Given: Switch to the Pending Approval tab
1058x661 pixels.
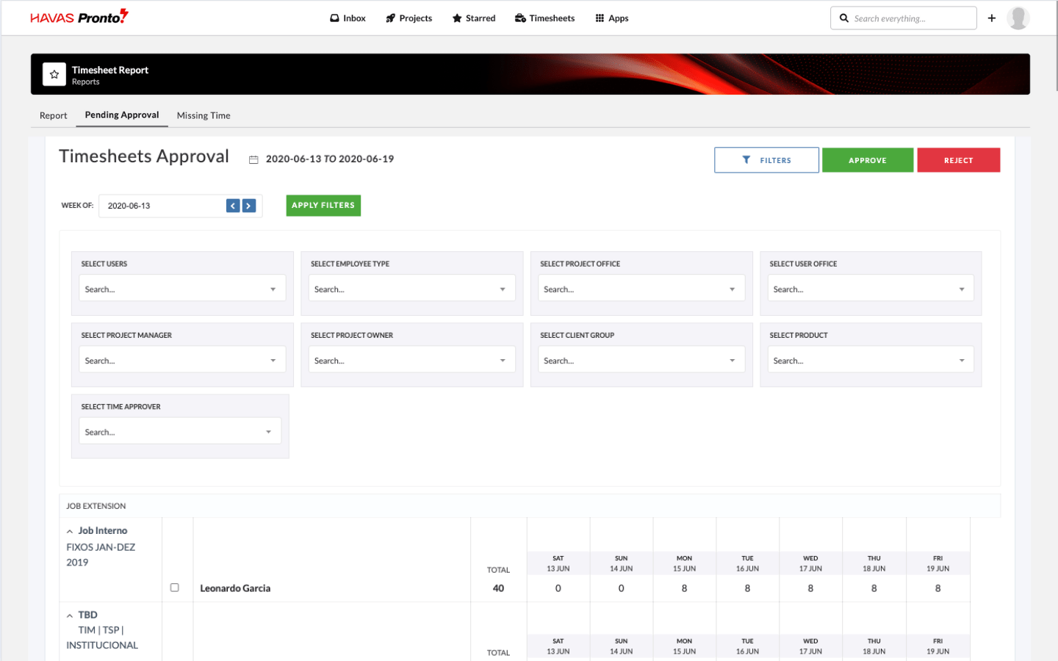Looking at the screenshot, I should [x=122, y=115].
